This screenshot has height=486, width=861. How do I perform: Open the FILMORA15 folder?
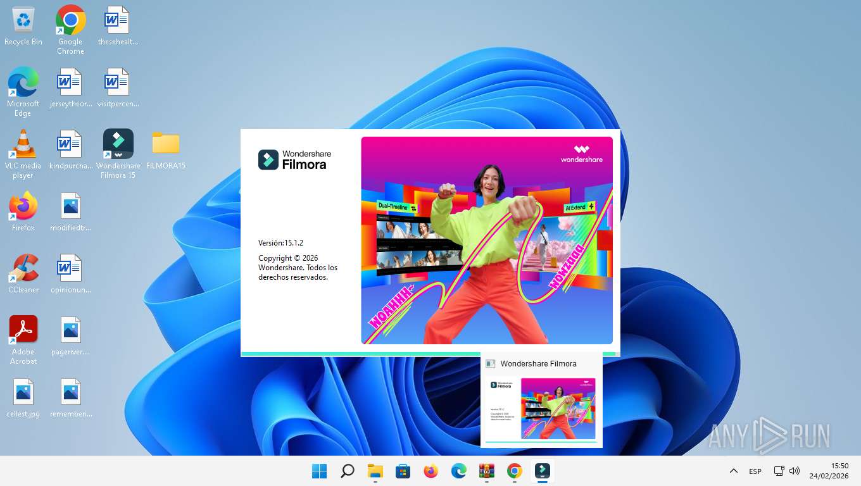click(x=166, y=151)
